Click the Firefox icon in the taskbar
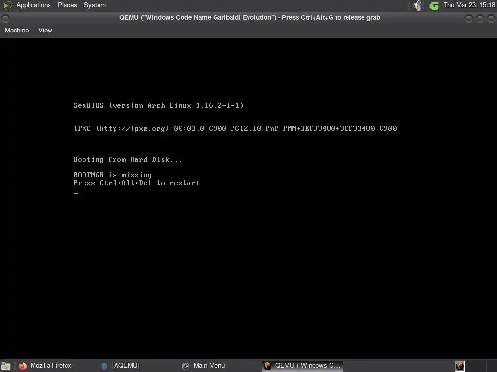The width and height of the screenshot is (497, 372). [x=23, y=366]
